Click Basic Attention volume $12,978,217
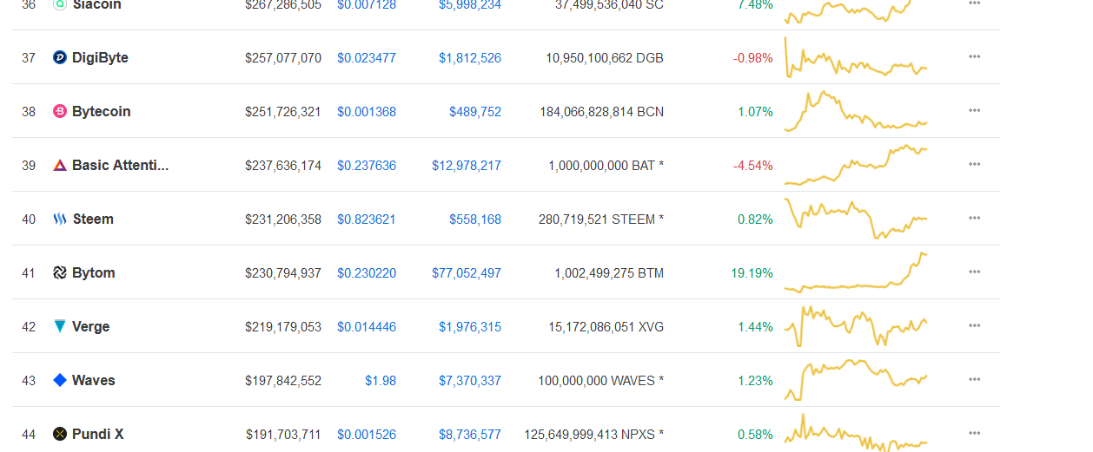Image resolution: width=1093 pixels, height=452 pixels. (x=467, y=166)
